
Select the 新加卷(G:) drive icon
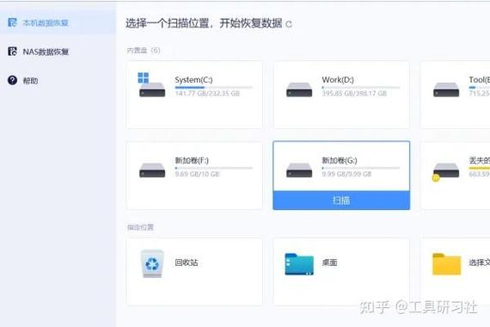[x=299, y=170]
